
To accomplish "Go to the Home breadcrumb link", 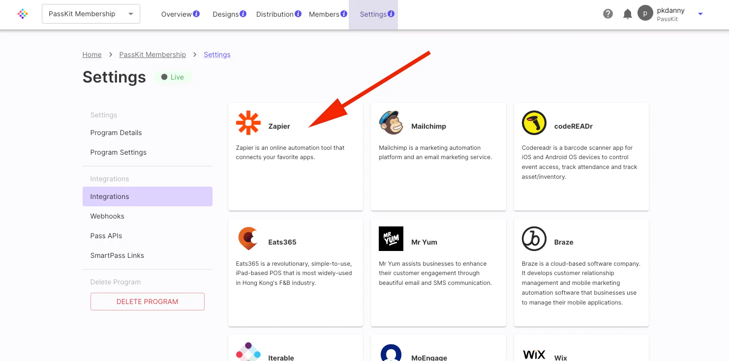I will 92,55.
